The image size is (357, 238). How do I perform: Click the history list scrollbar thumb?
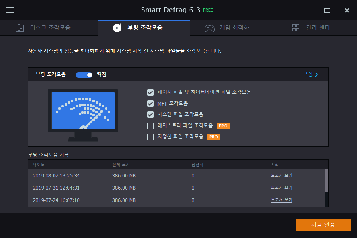tap(327, 180)
